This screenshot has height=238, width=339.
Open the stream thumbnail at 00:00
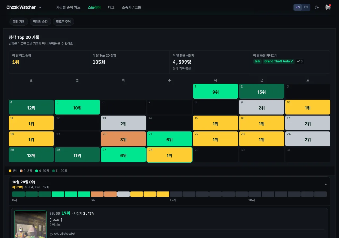[30, 225]
